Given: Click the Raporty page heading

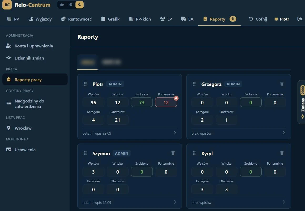Looking at the screenshot, I should 88,37.
